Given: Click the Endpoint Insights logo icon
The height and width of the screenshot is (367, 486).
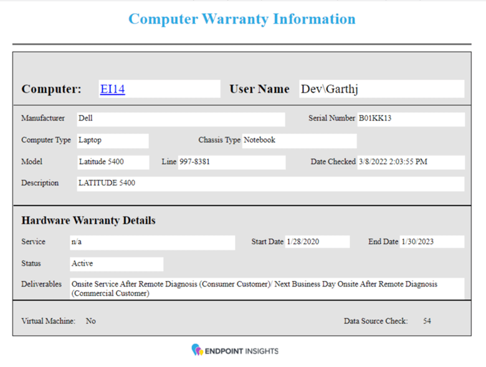Looking at the screenshot, I should click(198, 350).
